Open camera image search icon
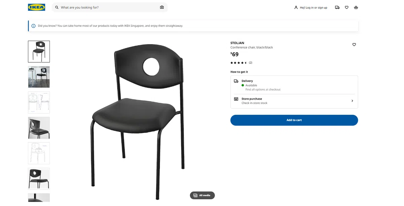 click(x=162, y=7)
